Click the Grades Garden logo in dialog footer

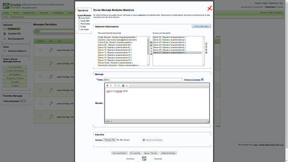pyautogui.click(x=144, y=158)
